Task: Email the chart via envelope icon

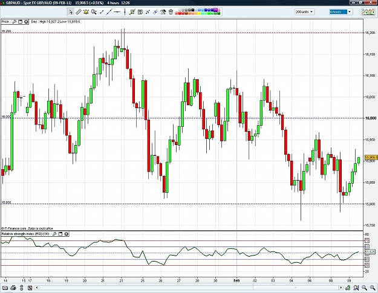Action: pos(5,288)
